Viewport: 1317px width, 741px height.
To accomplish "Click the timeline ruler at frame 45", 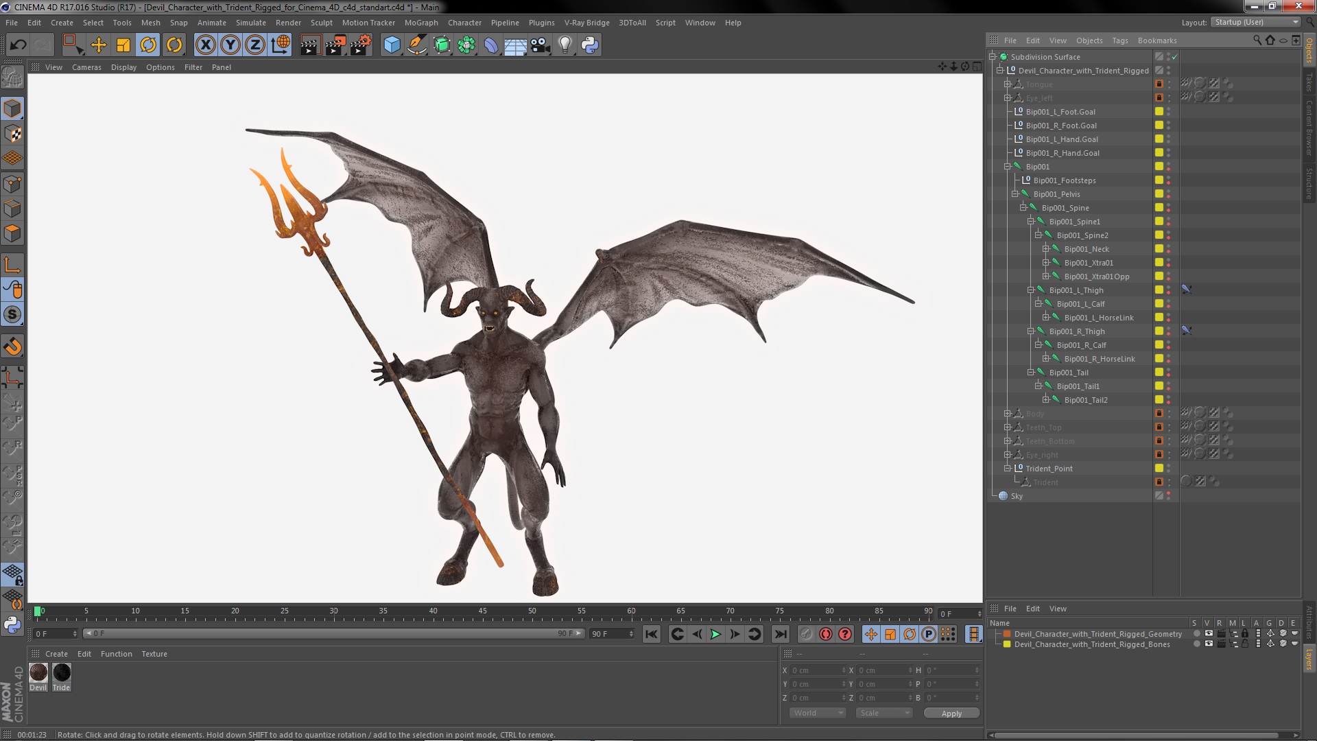I will 483,611.
